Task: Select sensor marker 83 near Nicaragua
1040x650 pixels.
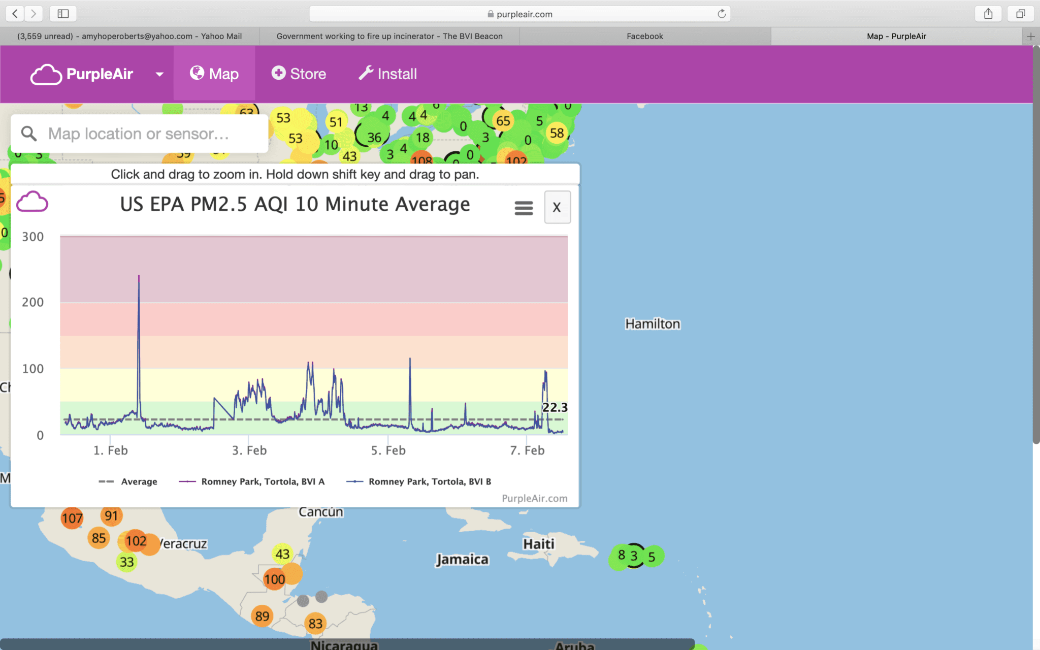Action: coord(315,623)
